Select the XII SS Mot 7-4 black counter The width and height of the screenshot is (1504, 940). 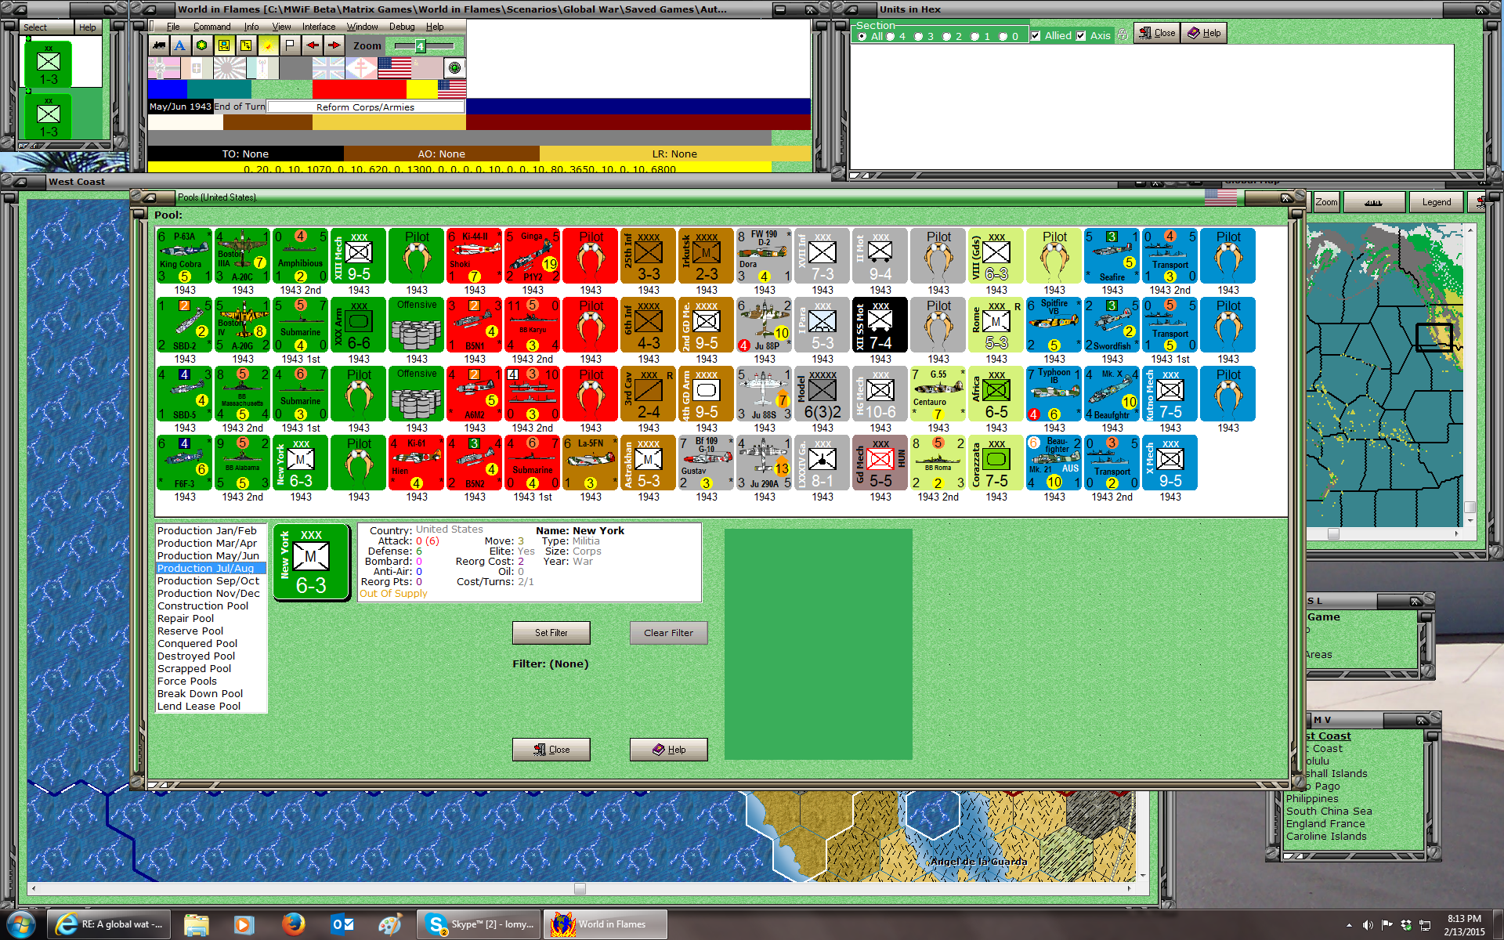pyautogui.click(x=880, y=325)
